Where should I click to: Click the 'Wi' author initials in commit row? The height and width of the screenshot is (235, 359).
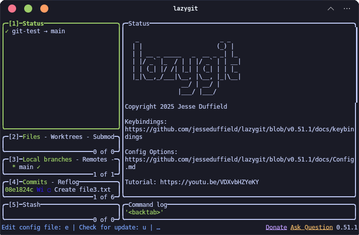40,190
